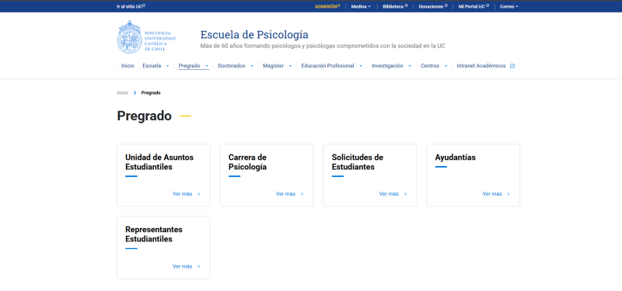The image size is (622, 291).
Task: Click the external-link icon next to Ir al sitio UC
Action: click(x=144, y=5)
